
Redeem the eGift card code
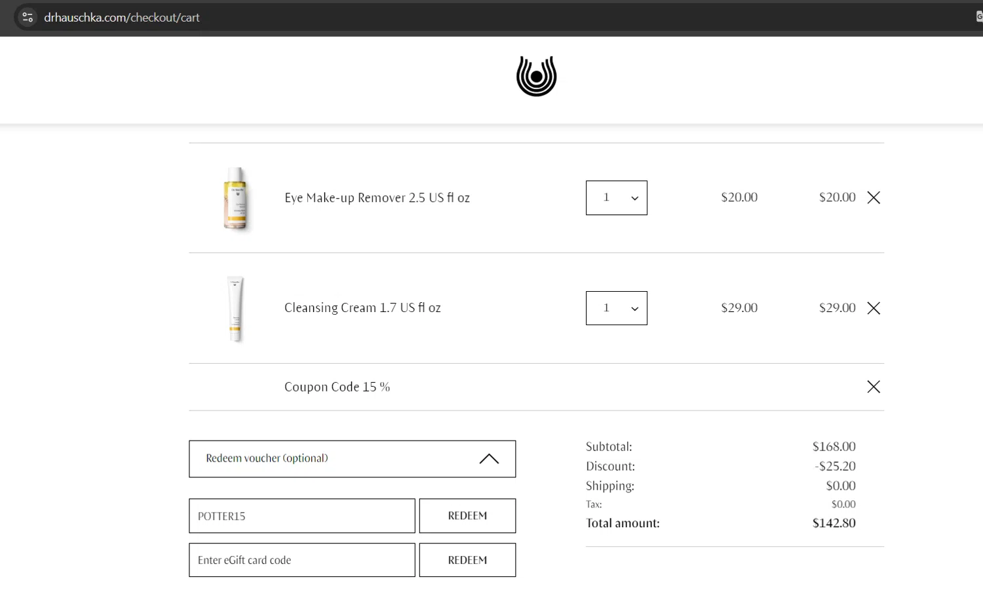tap(467, 560)
